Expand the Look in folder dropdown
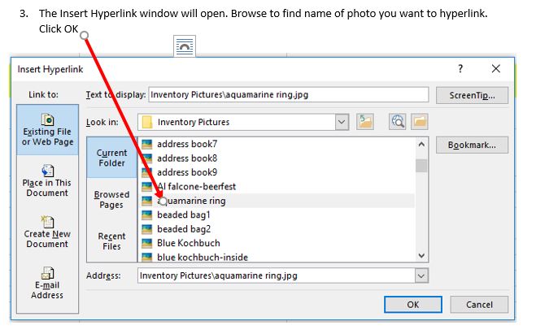Viewport: 536px width, 334px height. (342, 122)
